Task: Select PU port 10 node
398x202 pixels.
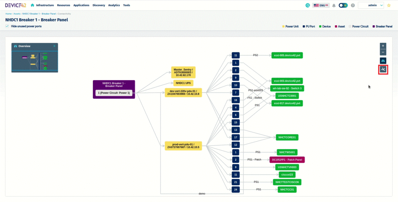Action: coord(236,85)
